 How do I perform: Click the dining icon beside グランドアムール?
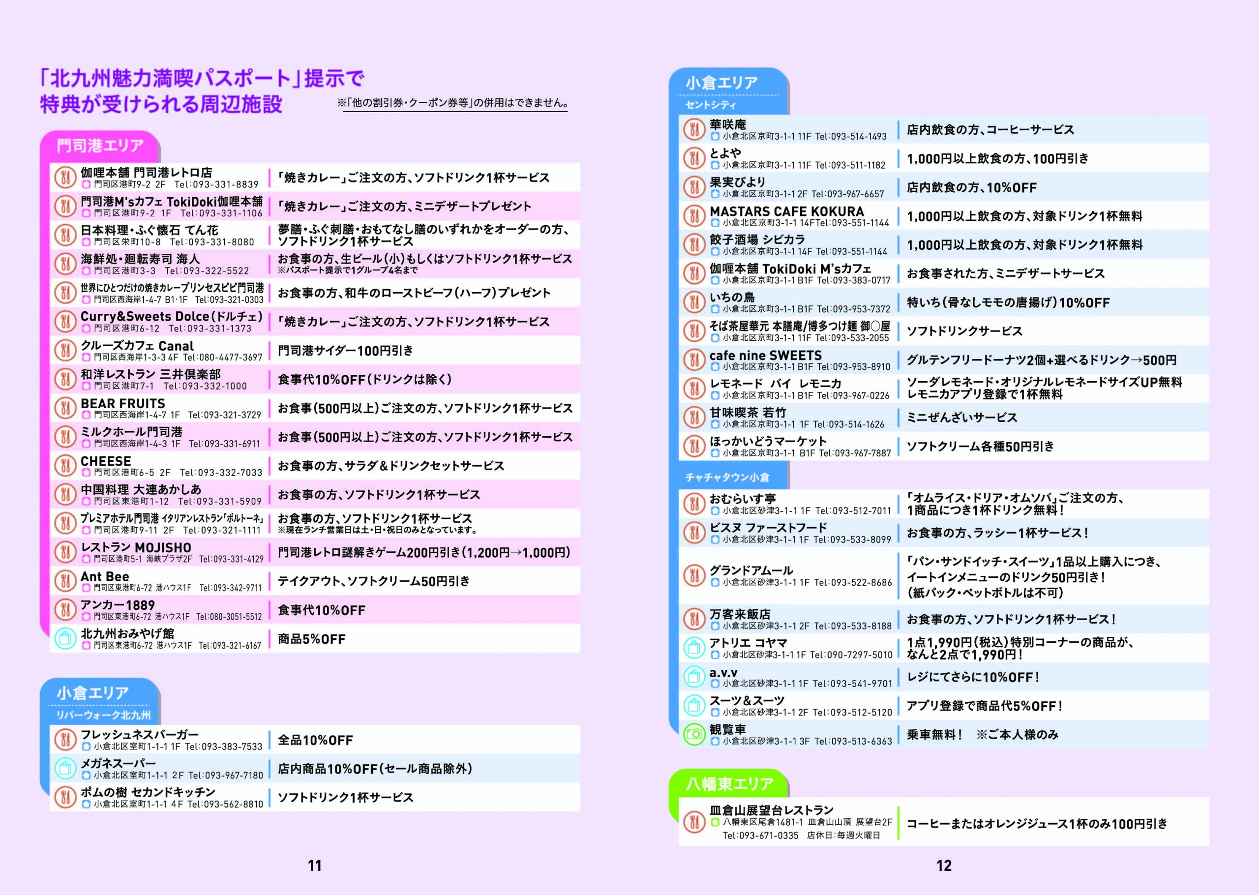(x=694, y=576)
